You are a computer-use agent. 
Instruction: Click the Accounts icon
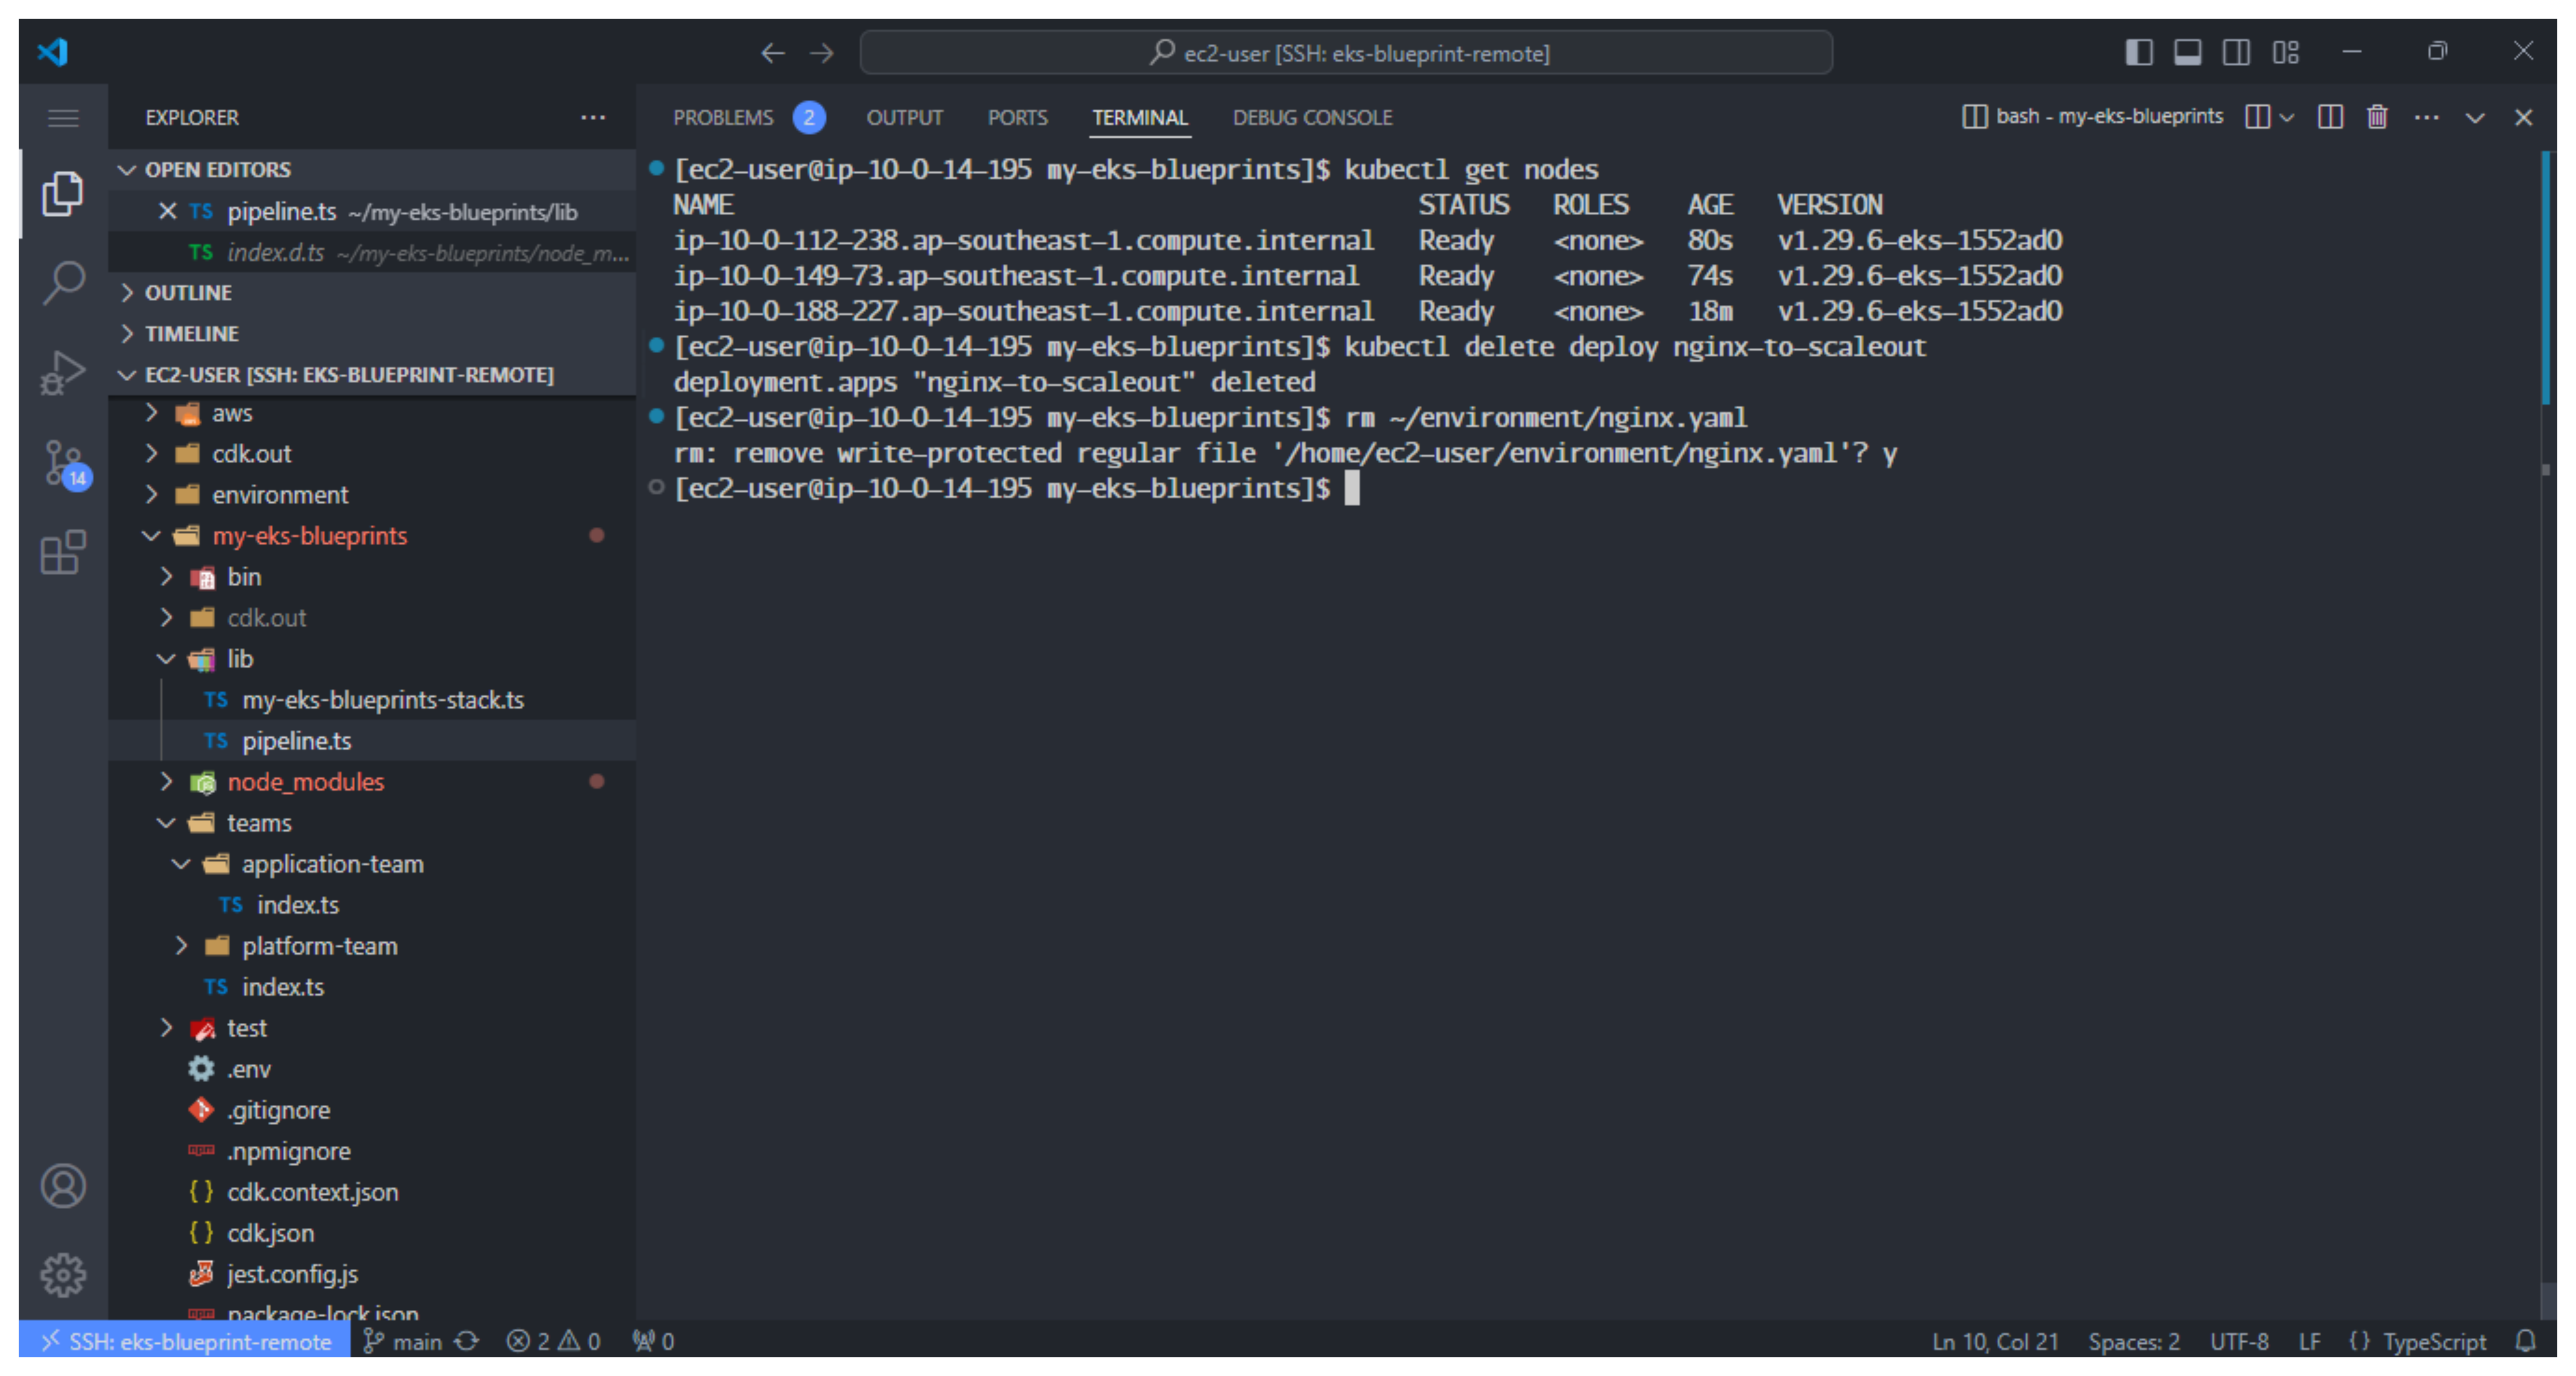[63, 1186]
